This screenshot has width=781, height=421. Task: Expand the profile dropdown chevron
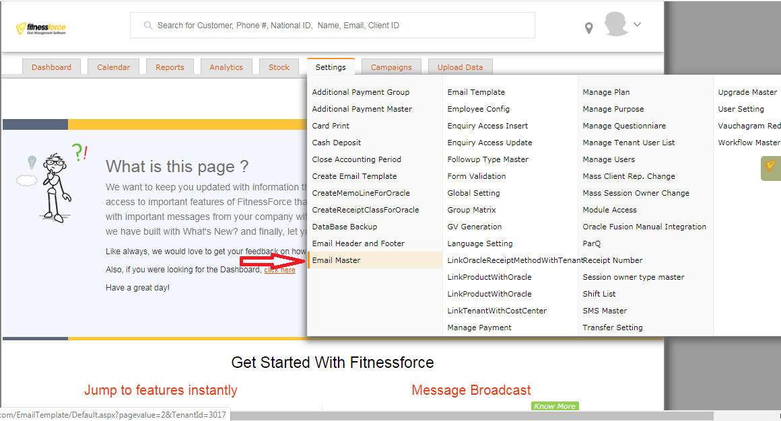tap(637, 24)
